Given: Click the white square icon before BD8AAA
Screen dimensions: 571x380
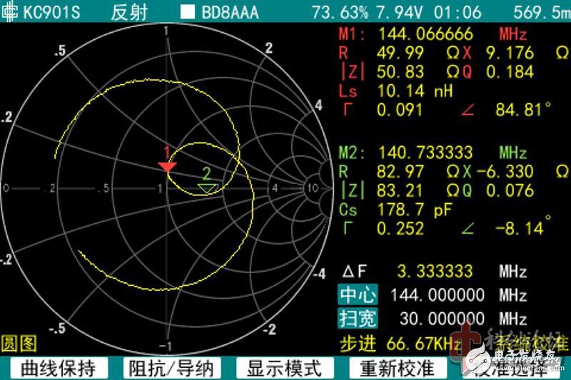Looking at the screenshot, I should 187,12.
